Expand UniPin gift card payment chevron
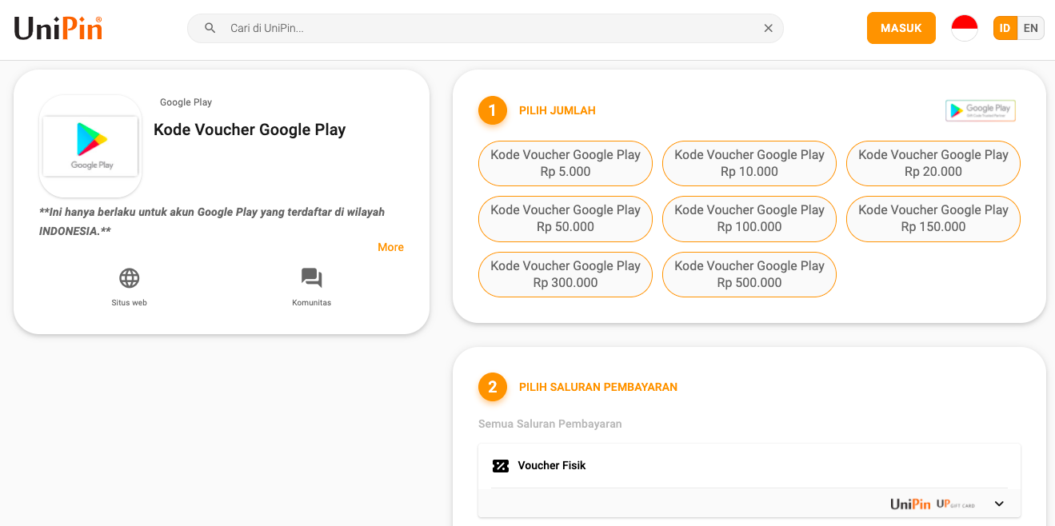 click(998, 504)
